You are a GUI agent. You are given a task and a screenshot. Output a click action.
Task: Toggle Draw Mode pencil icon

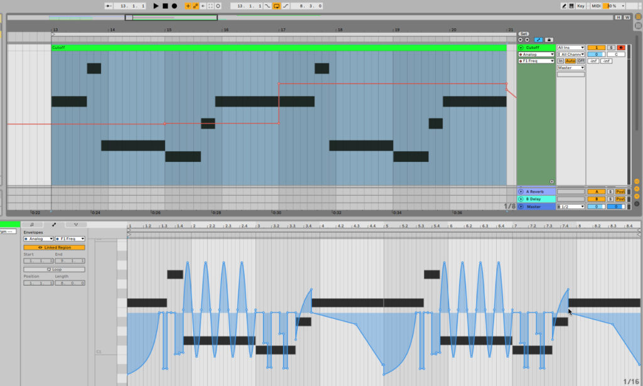pyautogui.click(x=564, y=6)
